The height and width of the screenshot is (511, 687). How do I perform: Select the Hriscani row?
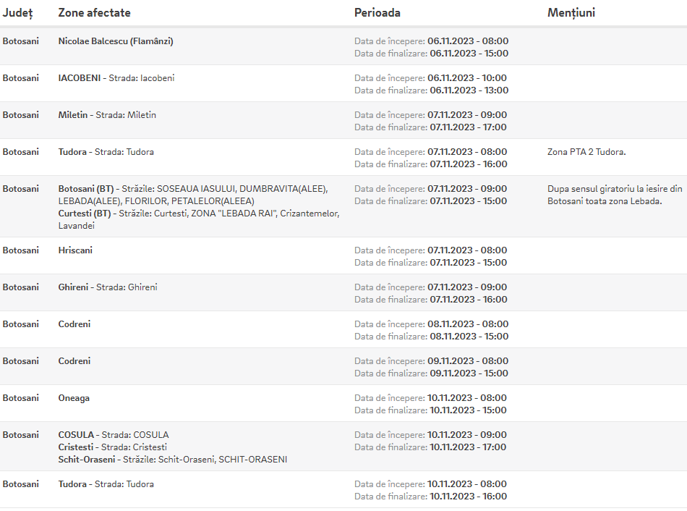tap(343, 255)
